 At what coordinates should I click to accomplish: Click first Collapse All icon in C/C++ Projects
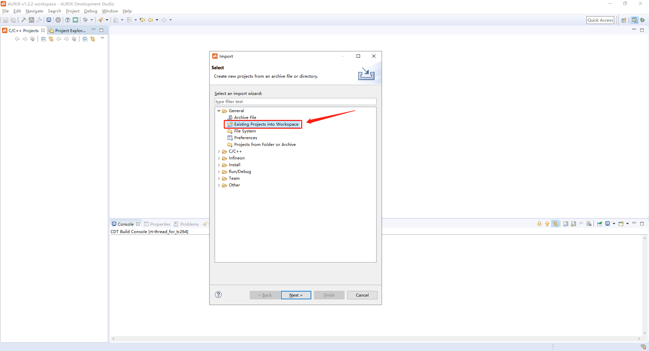[43, 39]
